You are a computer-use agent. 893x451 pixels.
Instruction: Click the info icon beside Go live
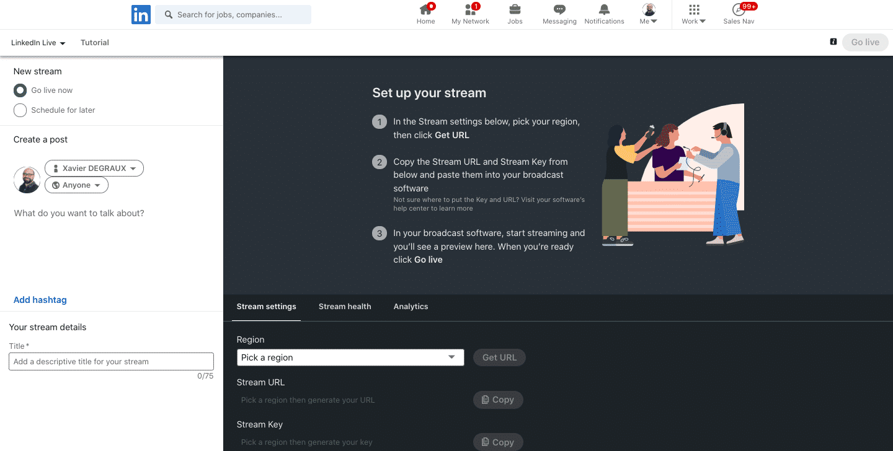(x=833, y=42)
